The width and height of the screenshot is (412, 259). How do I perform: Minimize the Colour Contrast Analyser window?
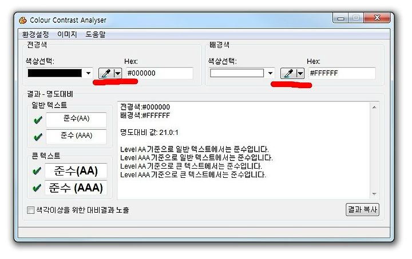[x=340, y=18]
